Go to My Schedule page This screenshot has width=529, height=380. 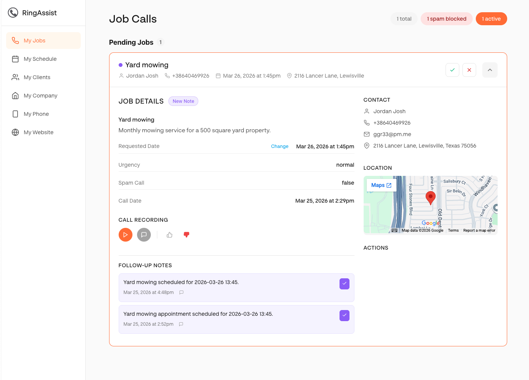click(43, 59)
